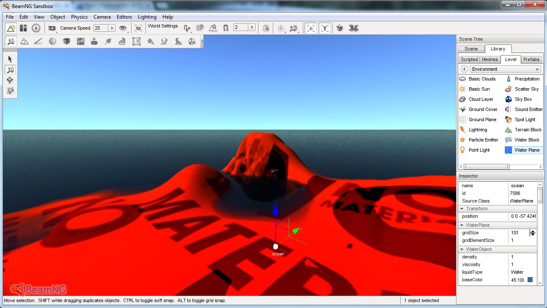The width and height of the screenshot is (547, 308).
Task: Open the Material Editor sphere icon
Action: point(52,41)
